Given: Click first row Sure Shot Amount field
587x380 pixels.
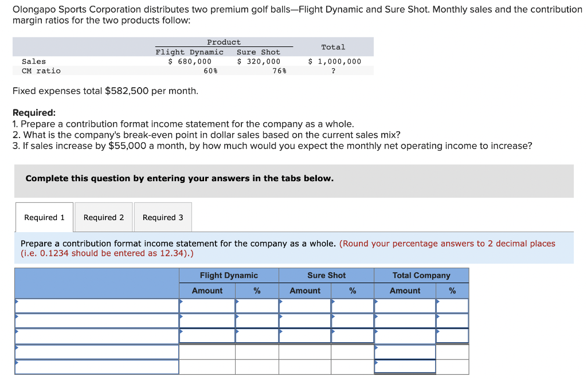Looking at the screenshot, I should (x=305, y=306).
